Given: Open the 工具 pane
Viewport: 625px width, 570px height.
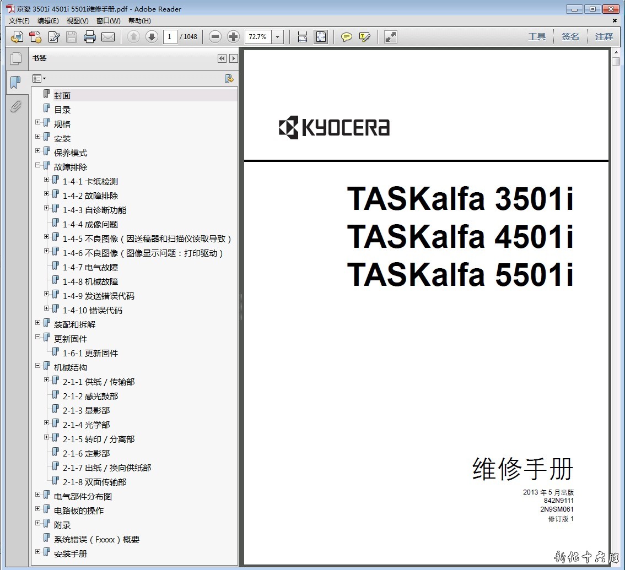Looking at the screenshot, I should pos(536,37).
